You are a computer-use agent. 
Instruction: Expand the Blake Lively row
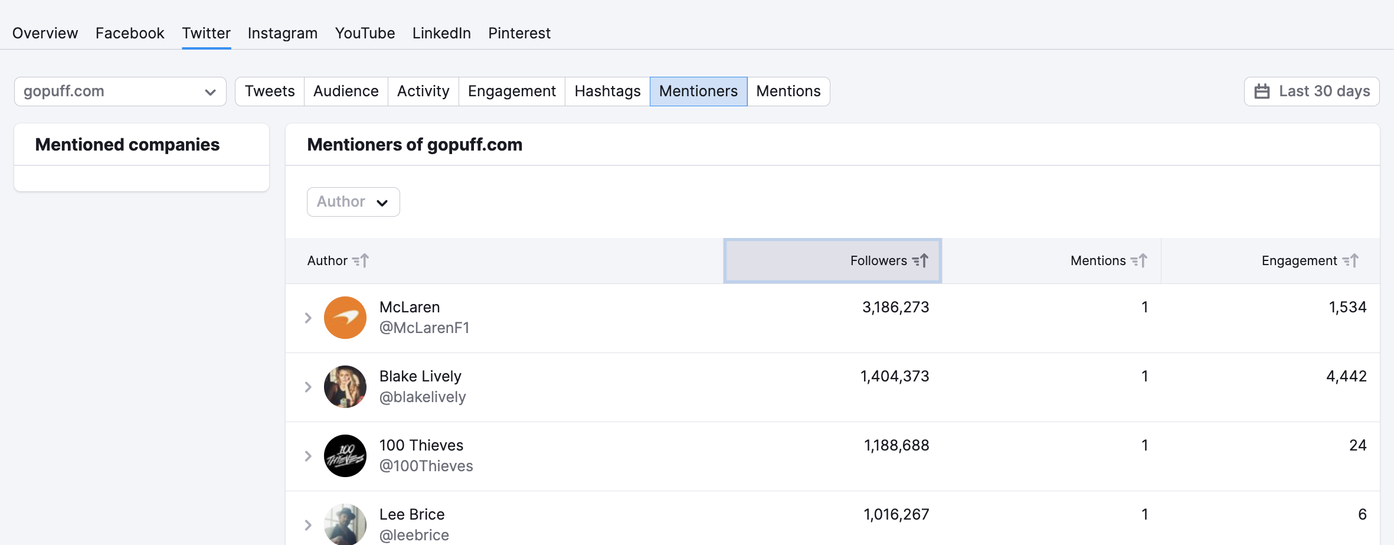308,387
